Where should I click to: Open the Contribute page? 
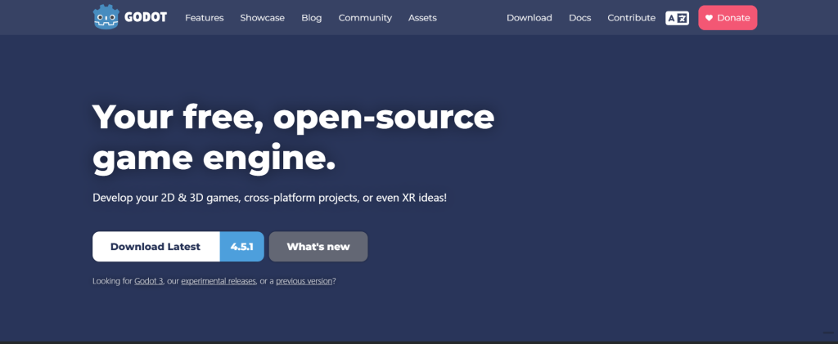click(631, 18)
